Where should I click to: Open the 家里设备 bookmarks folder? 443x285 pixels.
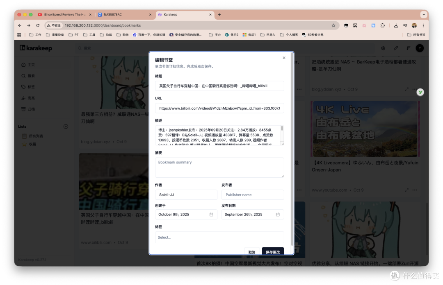[55, 35]
